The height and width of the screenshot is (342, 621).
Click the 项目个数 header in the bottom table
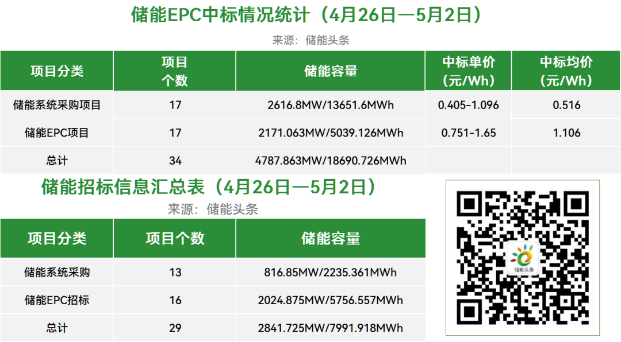175,238
